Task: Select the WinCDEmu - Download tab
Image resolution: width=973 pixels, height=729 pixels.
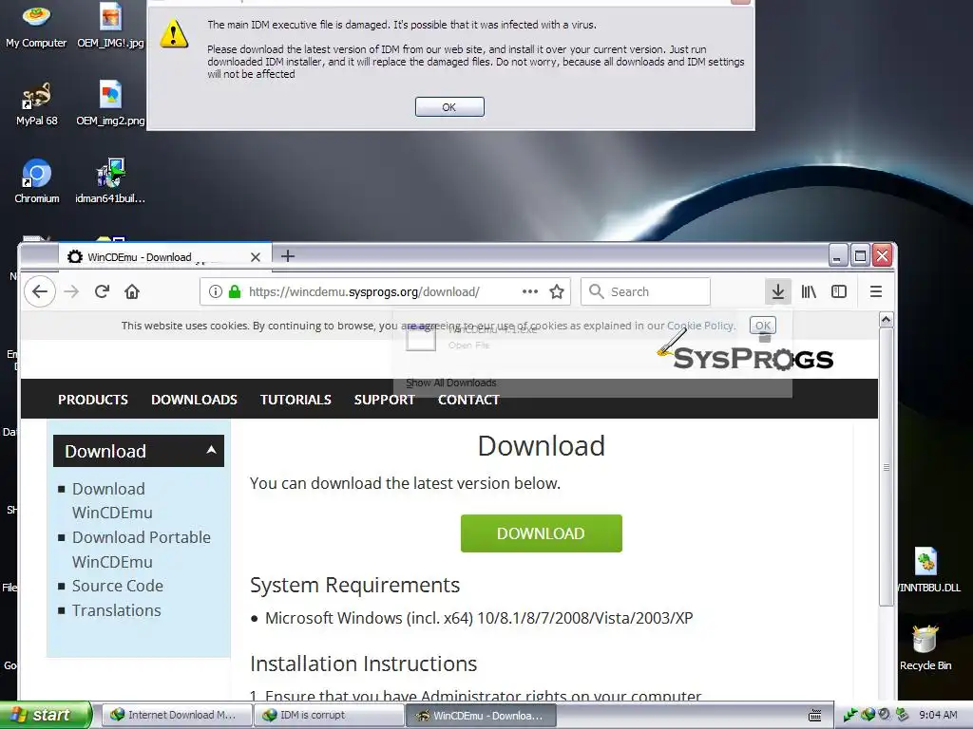Action: click(164, 256)
